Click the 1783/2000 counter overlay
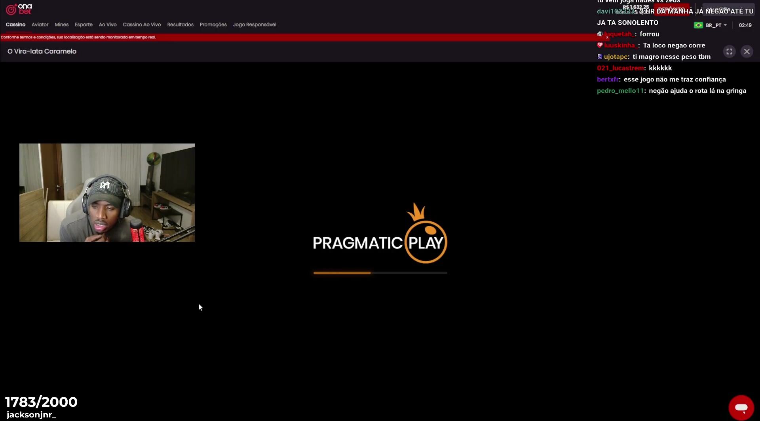Viewport: 760px width, 421px height. click(x=41, y=402)
